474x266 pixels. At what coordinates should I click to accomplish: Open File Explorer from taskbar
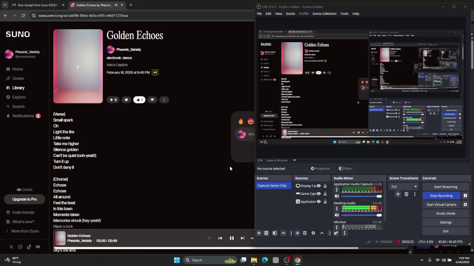point(254,260)
